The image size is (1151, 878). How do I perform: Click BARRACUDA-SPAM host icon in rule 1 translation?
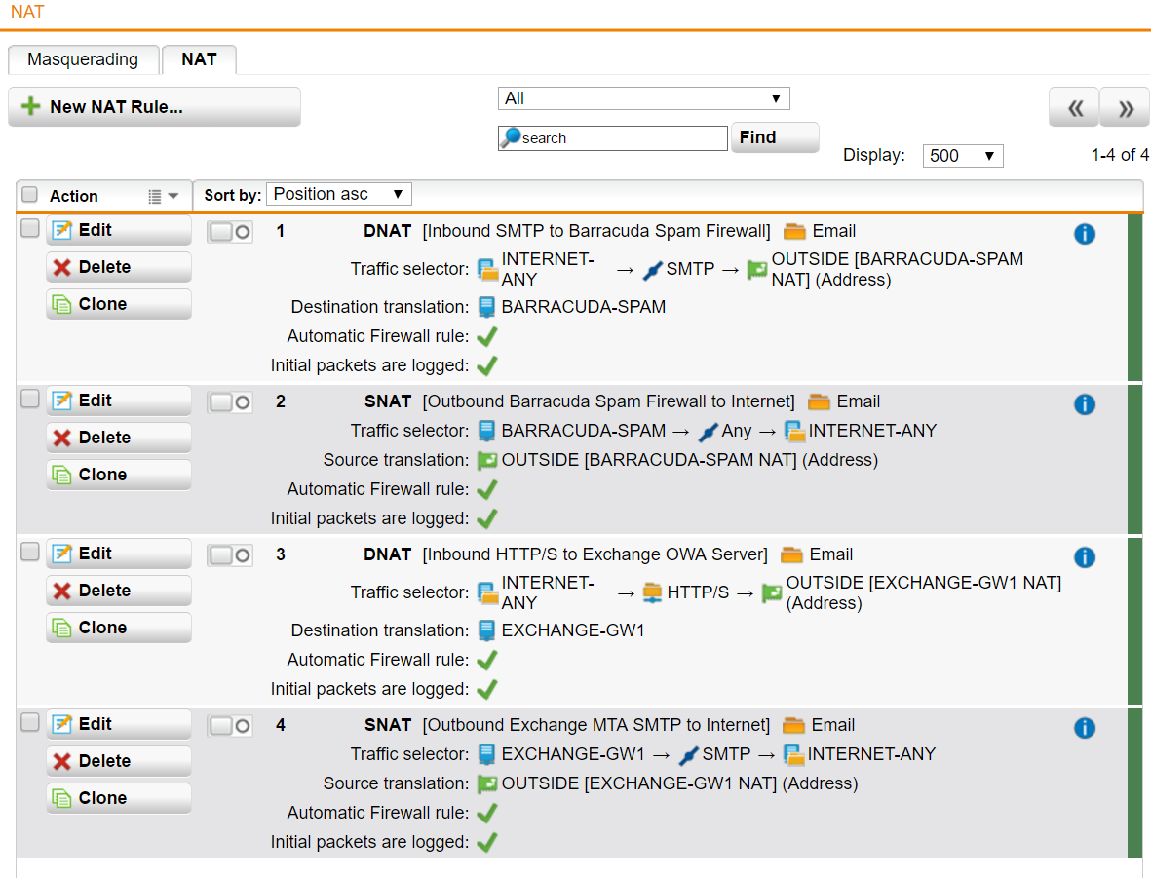click(x=486, y=307)
